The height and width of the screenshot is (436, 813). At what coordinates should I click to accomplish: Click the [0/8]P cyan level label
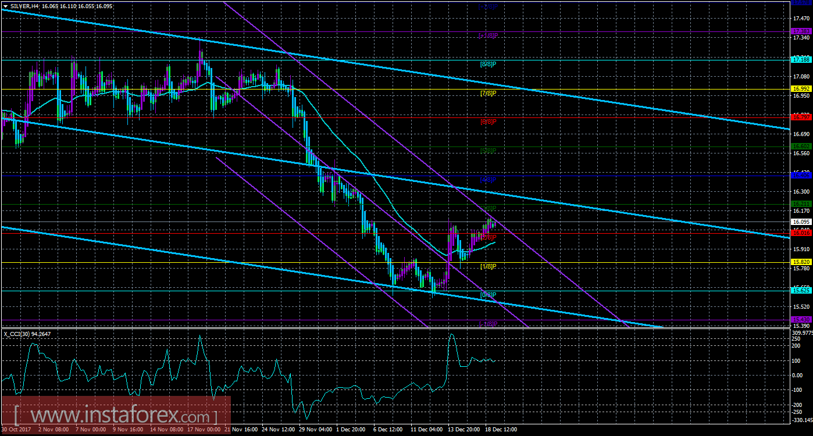(488, 295)
